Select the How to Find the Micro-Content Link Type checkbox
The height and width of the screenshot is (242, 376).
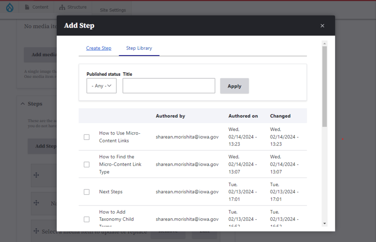click(87, 164)
